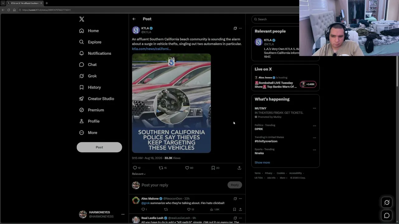The height and width of the screenshot is (224, 399).
Task: Share Alex Malone's reply
Action: [240, 209]
